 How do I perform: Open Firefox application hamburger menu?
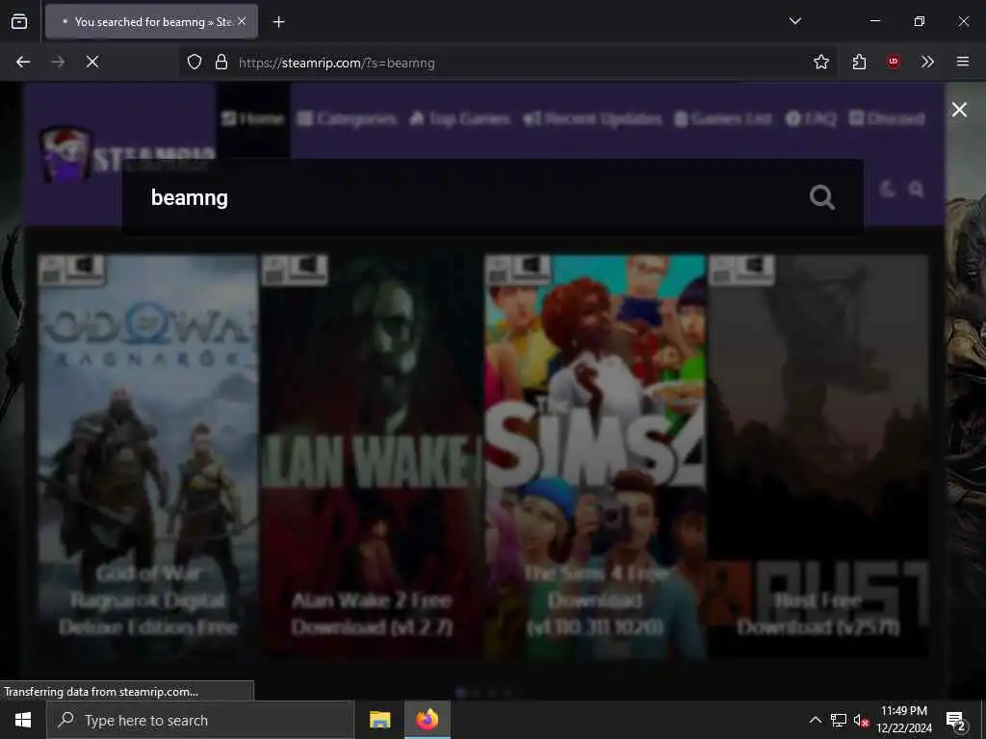(963, 62)
